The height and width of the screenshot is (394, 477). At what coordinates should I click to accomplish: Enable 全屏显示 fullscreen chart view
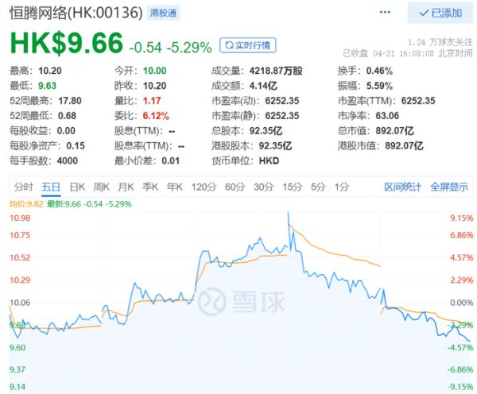tap(449, 187)
